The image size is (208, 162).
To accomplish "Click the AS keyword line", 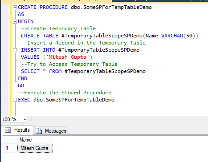I will [x=21, y=14].
